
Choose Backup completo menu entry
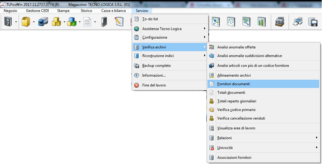click(156, 66)
